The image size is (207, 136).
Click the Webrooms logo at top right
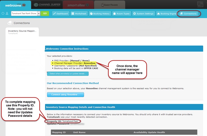coord(200,4)
